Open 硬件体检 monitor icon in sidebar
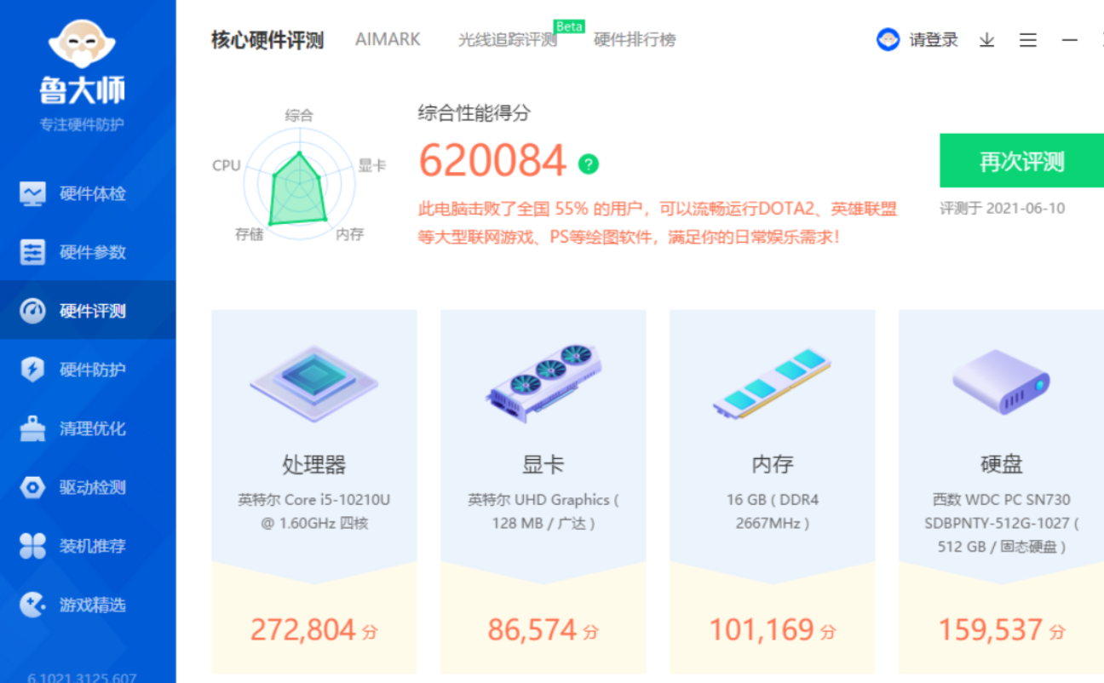 point(32,193)
